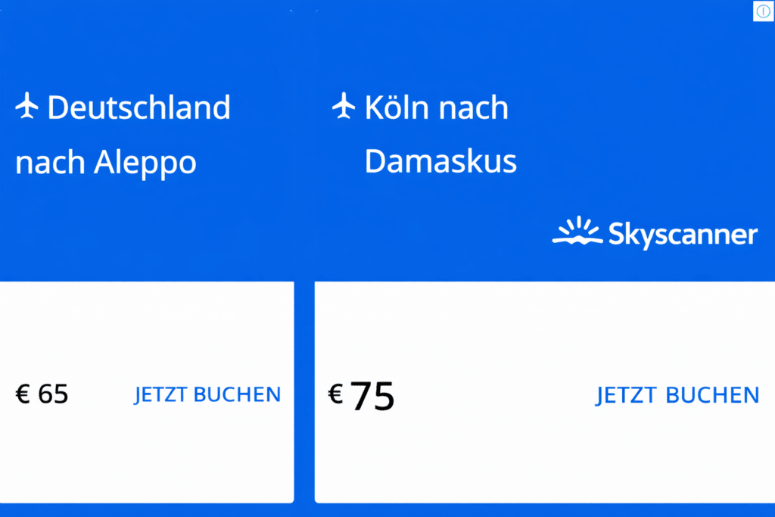Click the word Aleppo
The height and width of the screenshot is (517, 775).
(145, 162)
